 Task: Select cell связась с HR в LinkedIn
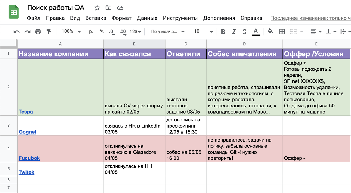(x=134, y=126)
